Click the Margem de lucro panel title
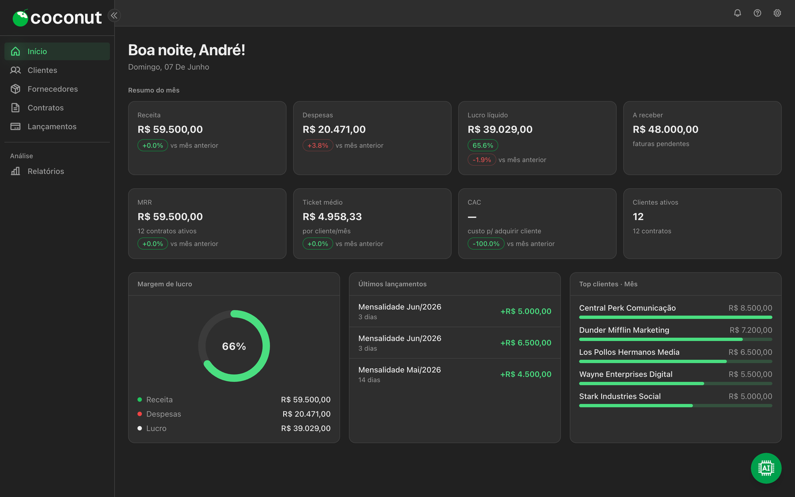 [164, 284]
